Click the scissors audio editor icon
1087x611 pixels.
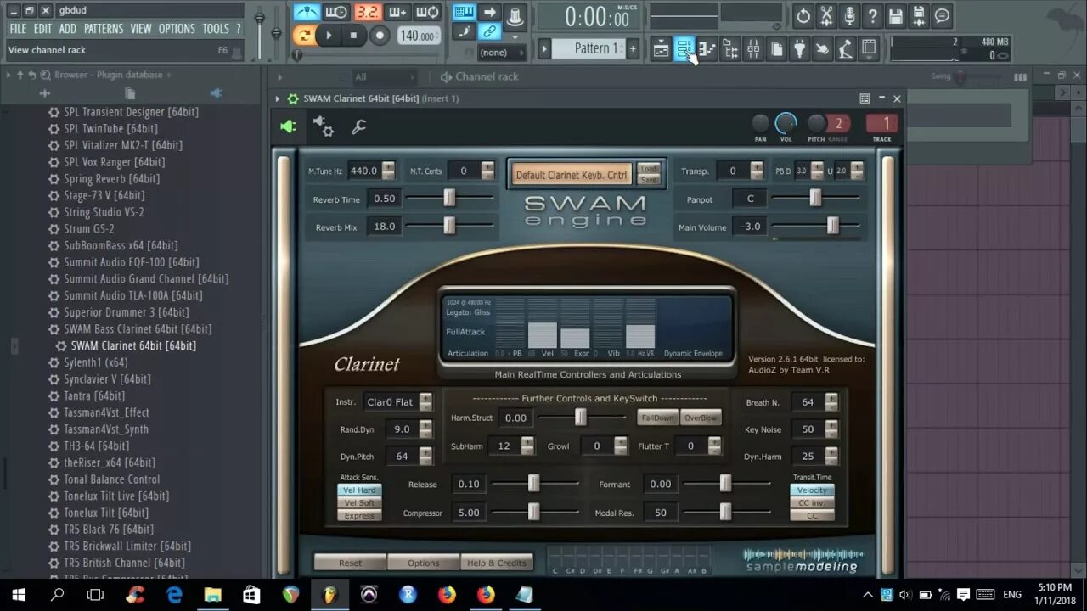826,15
